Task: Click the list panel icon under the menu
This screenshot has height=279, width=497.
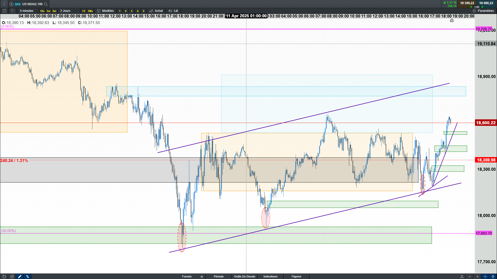Action: point(4,11)
